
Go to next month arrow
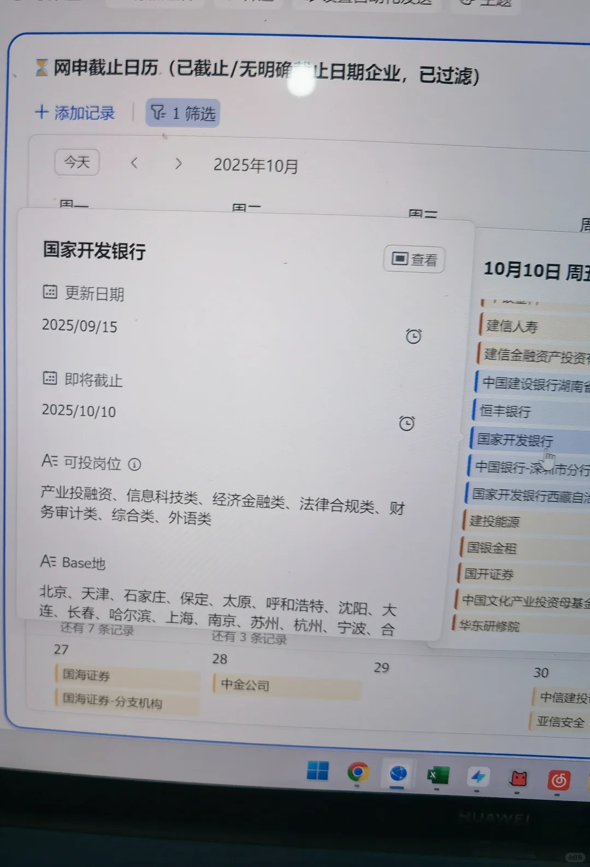click(x=178, y=163)
